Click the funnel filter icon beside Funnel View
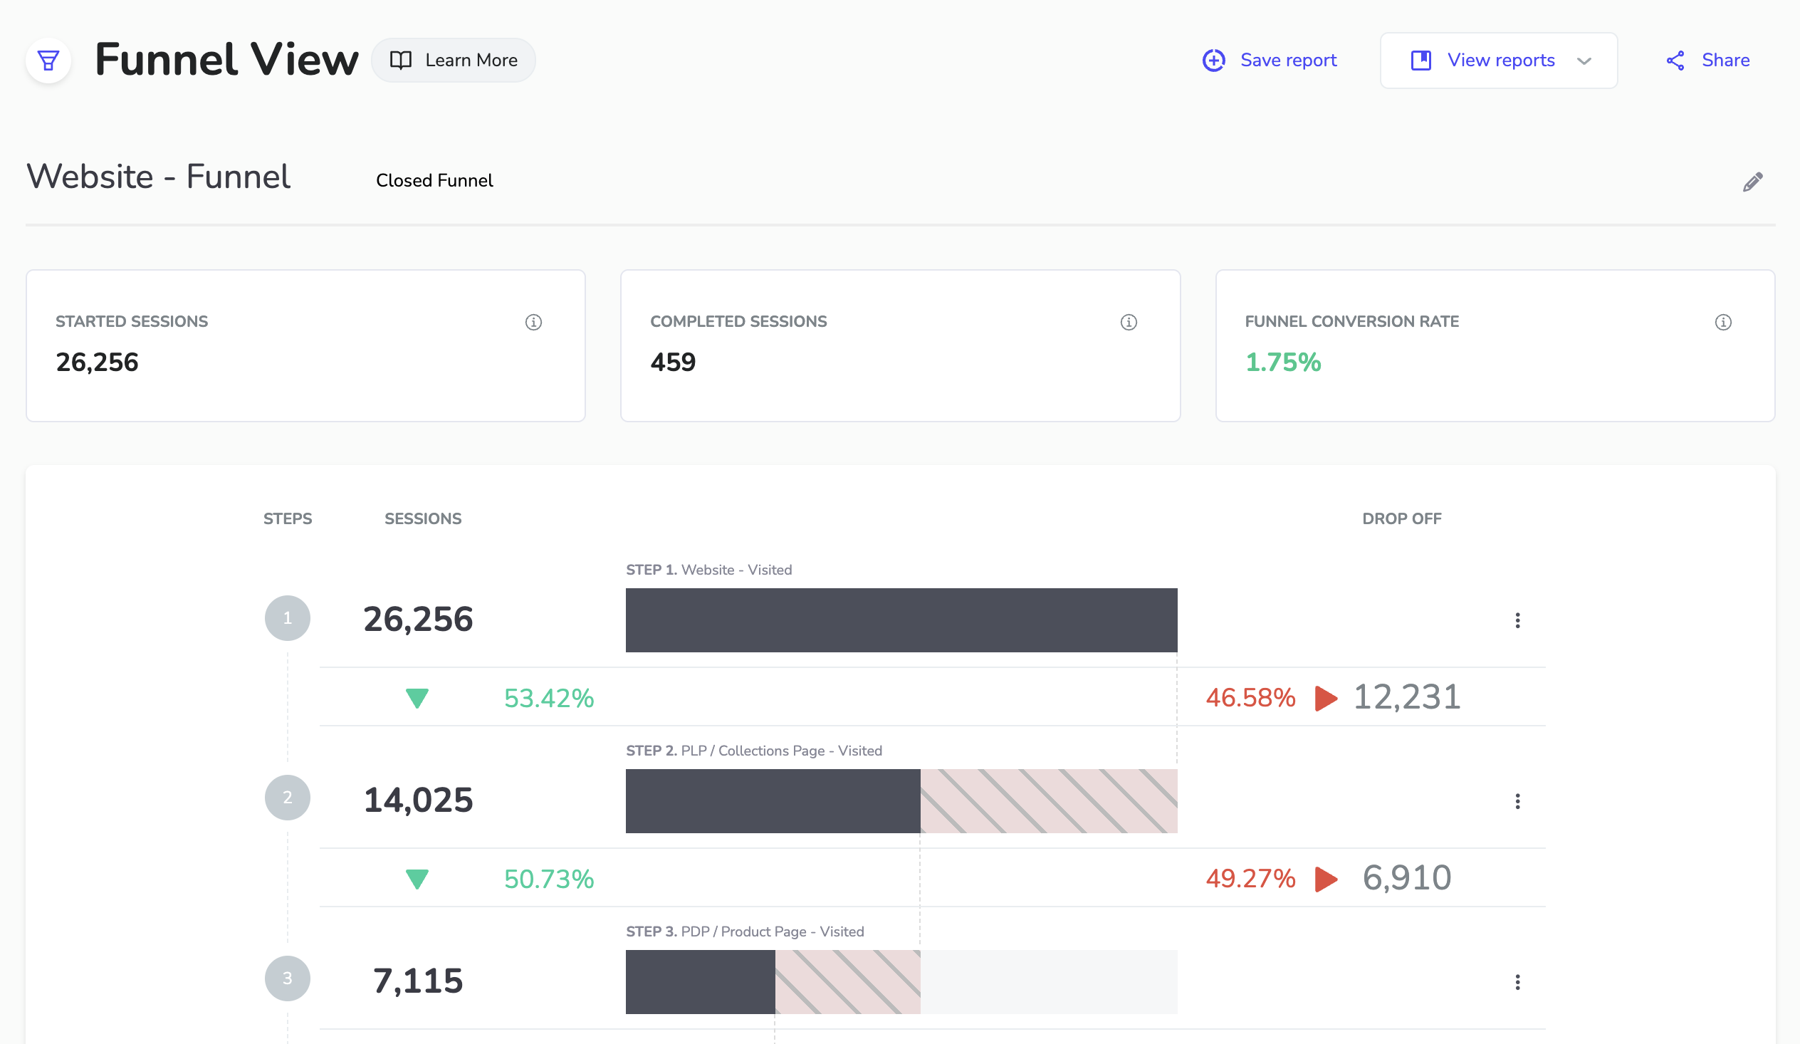Image resolution: width=1800 pixels, height=1044 pixels. [48, 60]
